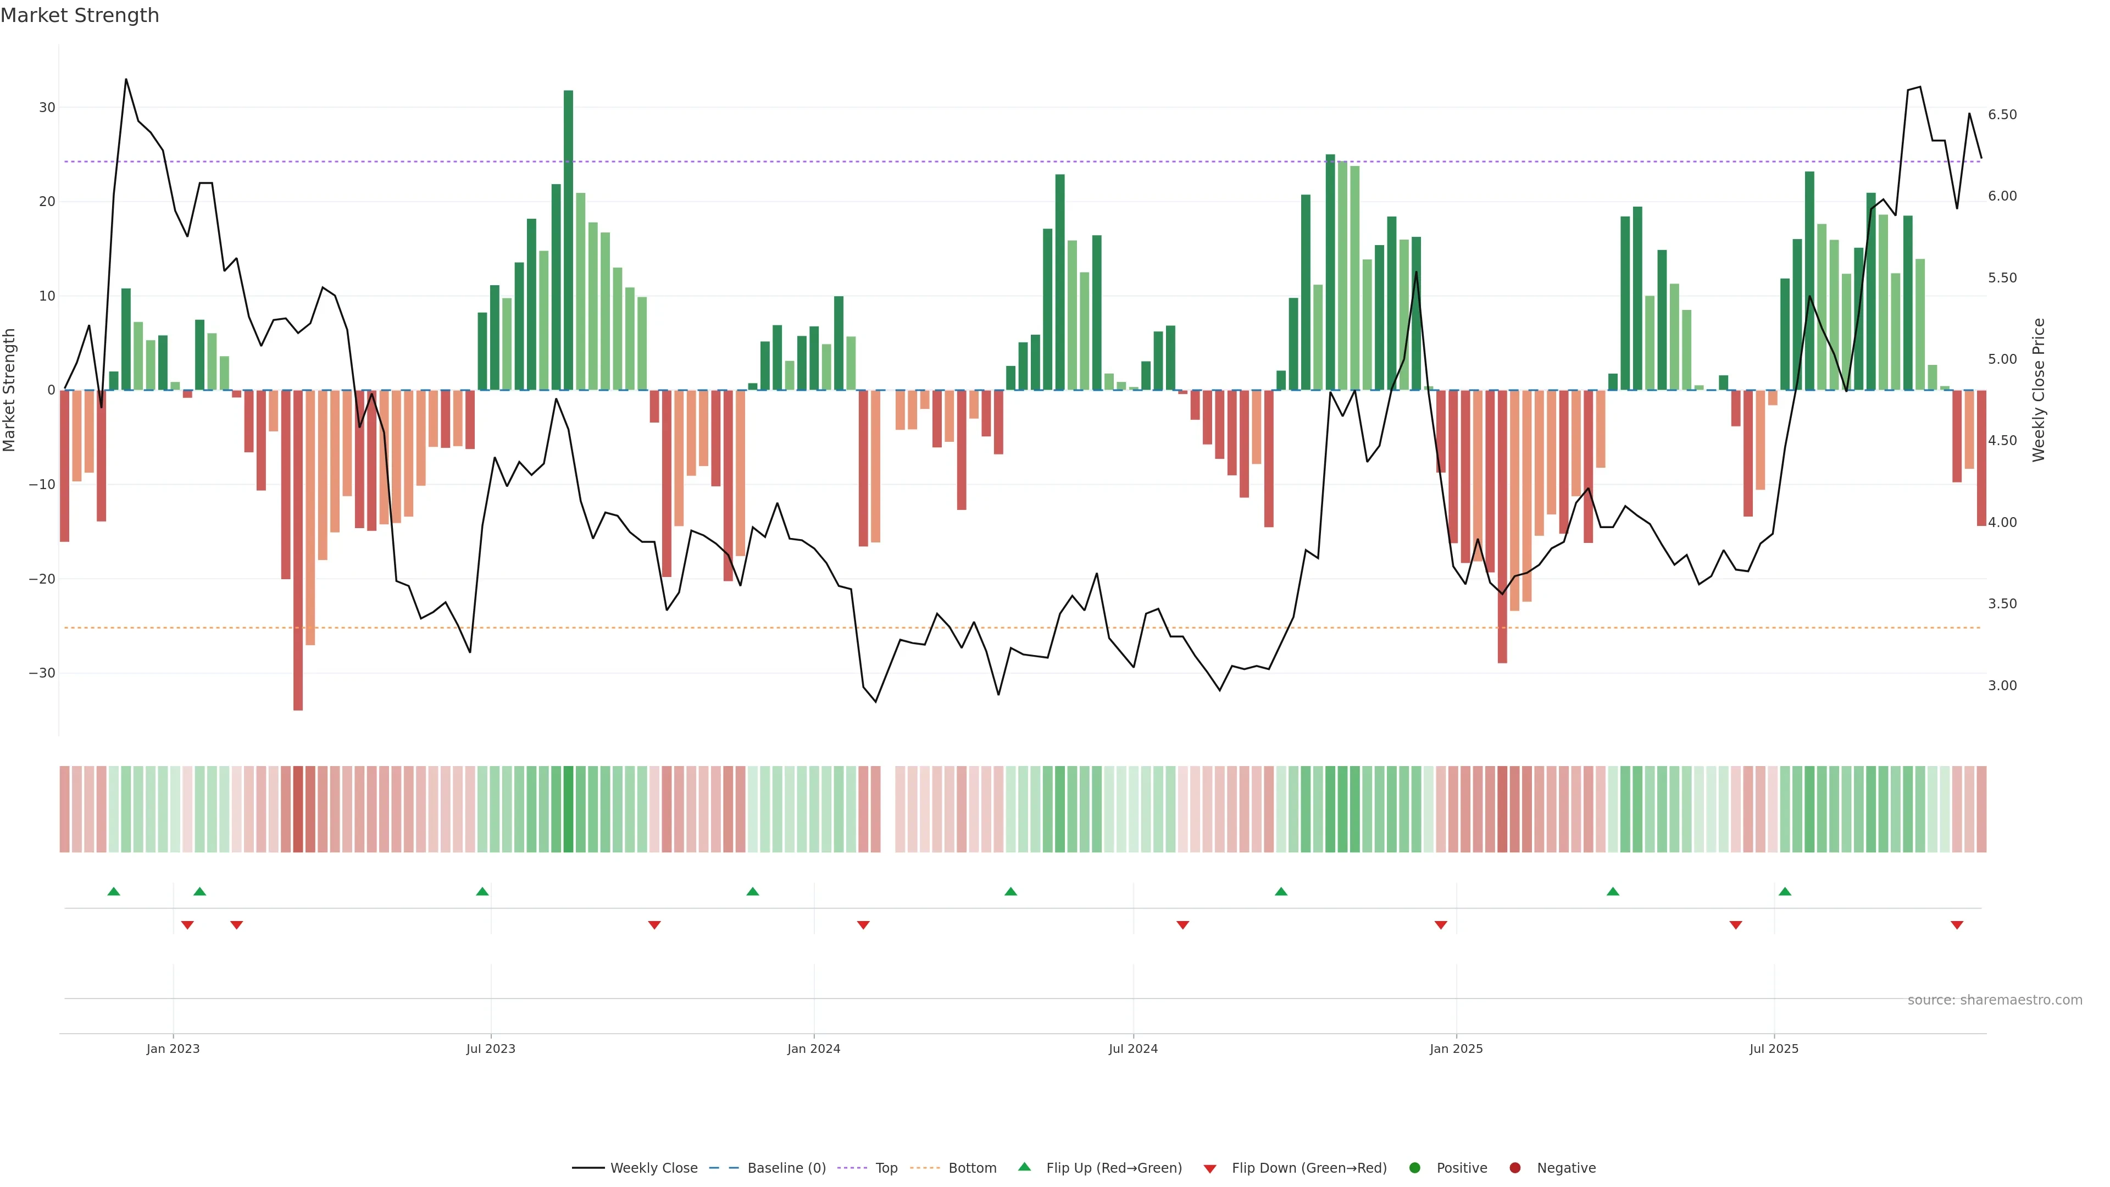Click the last red flip-down marker on timeline
The width and height of the screenshot is (2110, 1187).
(x=1957, y=925)
